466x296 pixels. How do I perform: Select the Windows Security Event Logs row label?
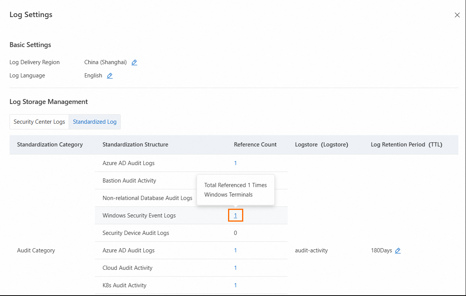coord(139,216)
